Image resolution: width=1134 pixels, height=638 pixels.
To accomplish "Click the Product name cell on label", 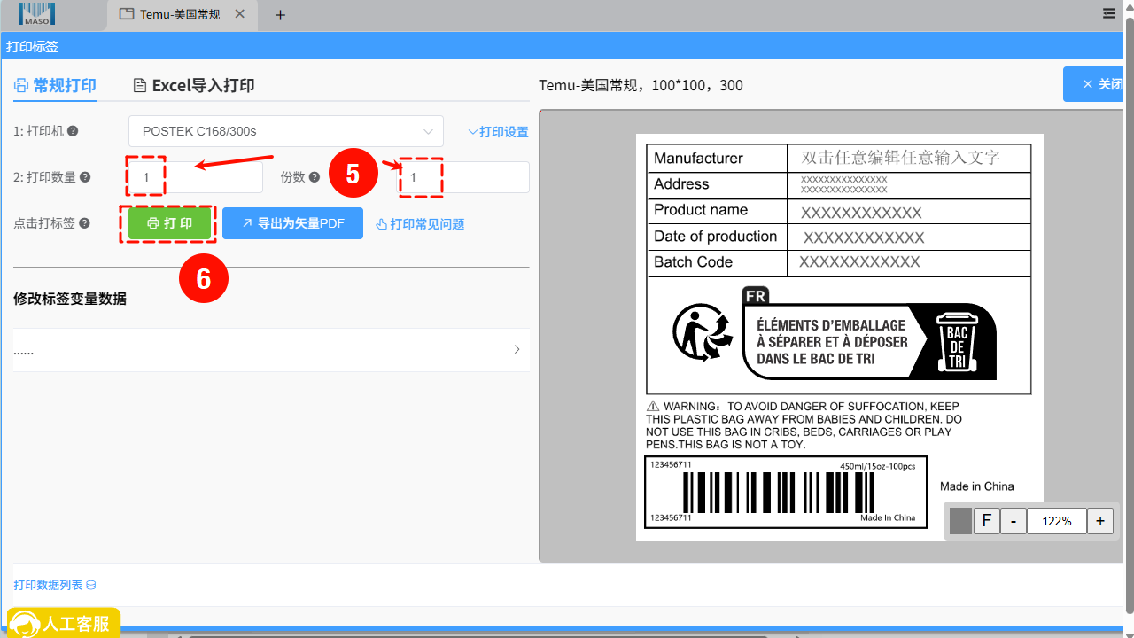I will (717, 210).
